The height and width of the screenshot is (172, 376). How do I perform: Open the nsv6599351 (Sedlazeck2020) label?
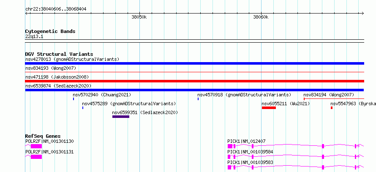145,112
